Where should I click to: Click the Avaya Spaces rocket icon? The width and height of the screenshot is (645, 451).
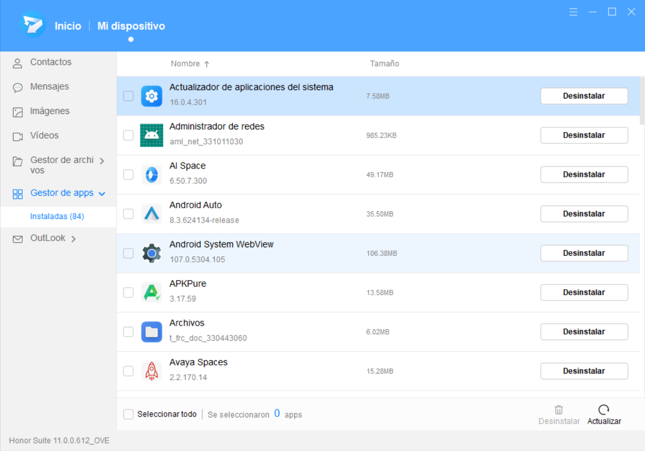(x=151, y=371)
